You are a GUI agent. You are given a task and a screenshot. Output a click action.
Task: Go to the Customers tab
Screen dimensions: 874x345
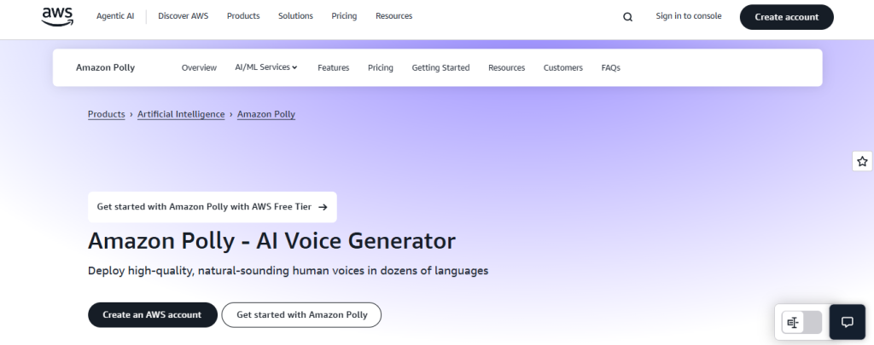click(x=563, y=68)
